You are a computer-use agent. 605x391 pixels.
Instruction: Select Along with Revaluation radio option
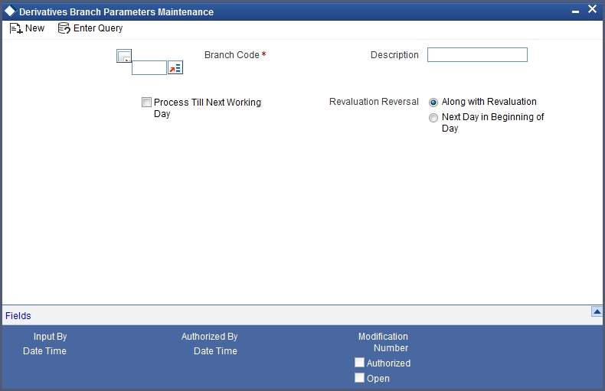[x=433, y=103]
